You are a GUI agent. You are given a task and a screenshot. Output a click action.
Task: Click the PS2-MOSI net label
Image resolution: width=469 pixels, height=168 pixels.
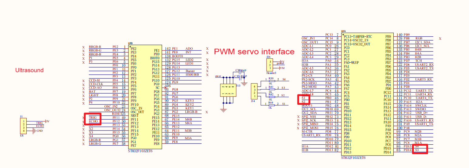tap(309, 87)
